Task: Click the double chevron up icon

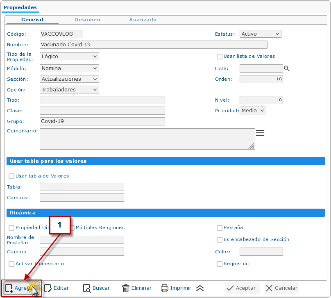Action: tap(200, 288)
